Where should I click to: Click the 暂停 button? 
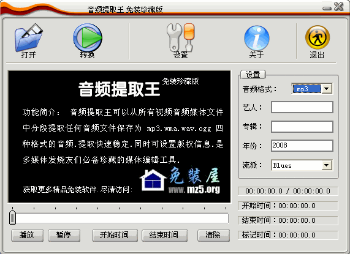pyautogui.click(x=64, y=235)
